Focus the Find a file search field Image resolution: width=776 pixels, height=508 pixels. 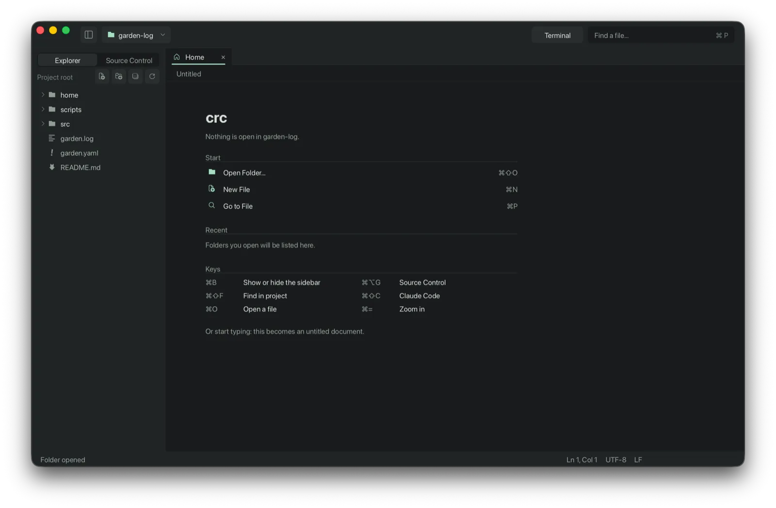tap(661, 35)
